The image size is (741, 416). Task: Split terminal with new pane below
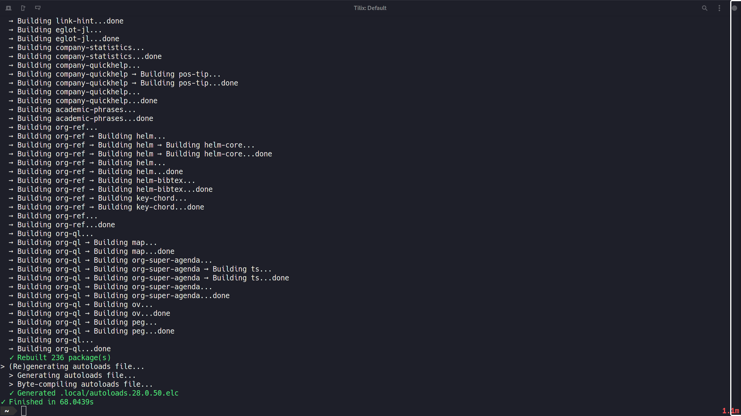pyautogui.click(x=37, y=8)
